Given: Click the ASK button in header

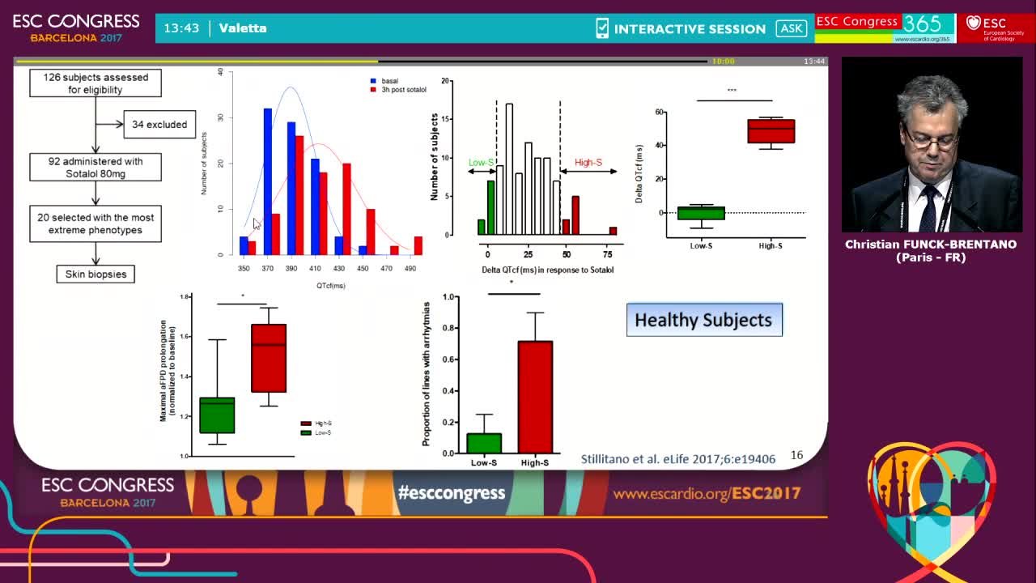Looking at the screenshot, I should click(791, 28).
